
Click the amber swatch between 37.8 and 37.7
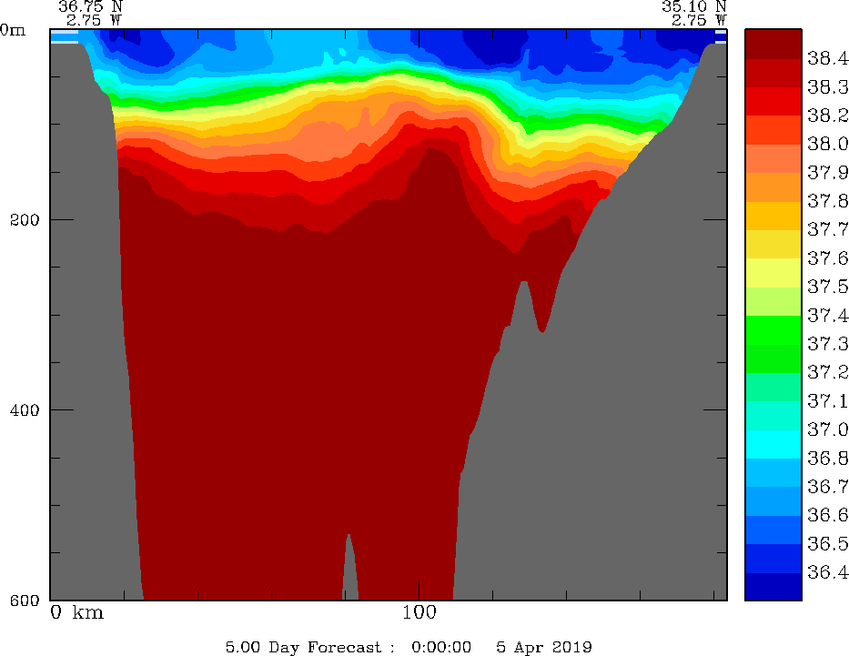(773, 215)
